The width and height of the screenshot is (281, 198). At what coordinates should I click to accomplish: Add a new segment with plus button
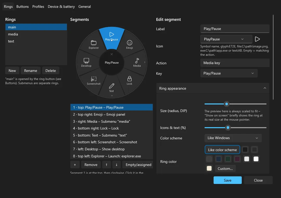coord(75,165)
